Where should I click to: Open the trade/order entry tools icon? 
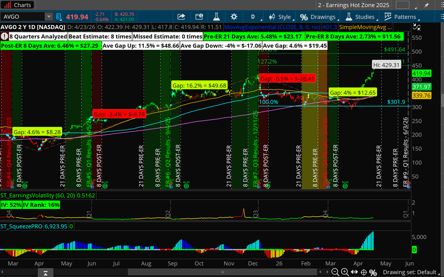199,17
